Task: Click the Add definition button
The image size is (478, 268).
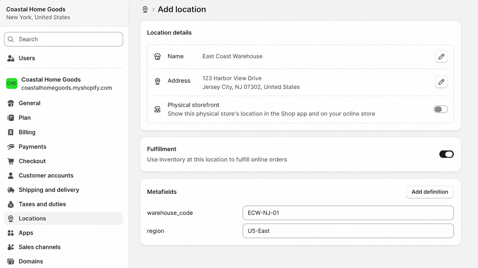Action: coord(430,192)
